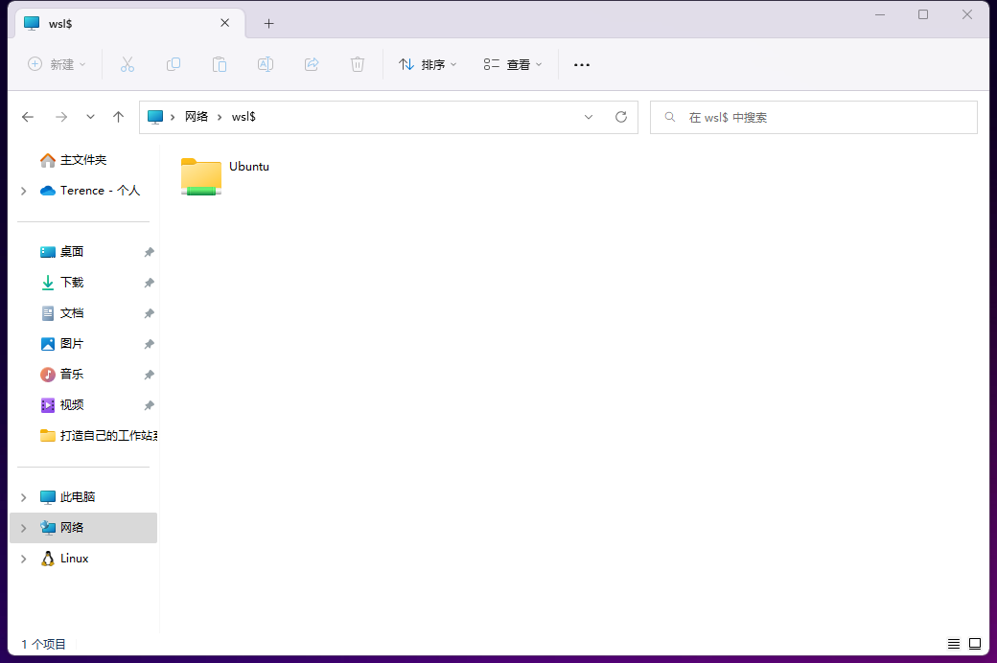The height and width of the screenshot is (663, 997).
Task: Select 网络 in the address breadcrumb
Action: coord(197,117)
